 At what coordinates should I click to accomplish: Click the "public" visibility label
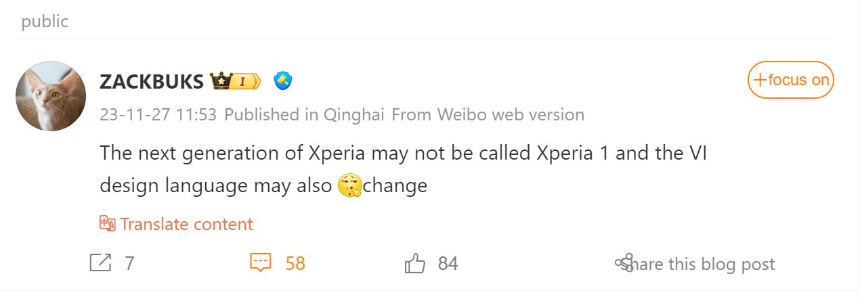click(45, 21)
